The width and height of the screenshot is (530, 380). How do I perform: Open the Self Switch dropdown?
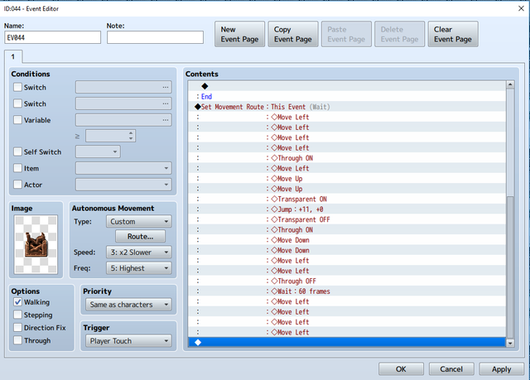98,152
